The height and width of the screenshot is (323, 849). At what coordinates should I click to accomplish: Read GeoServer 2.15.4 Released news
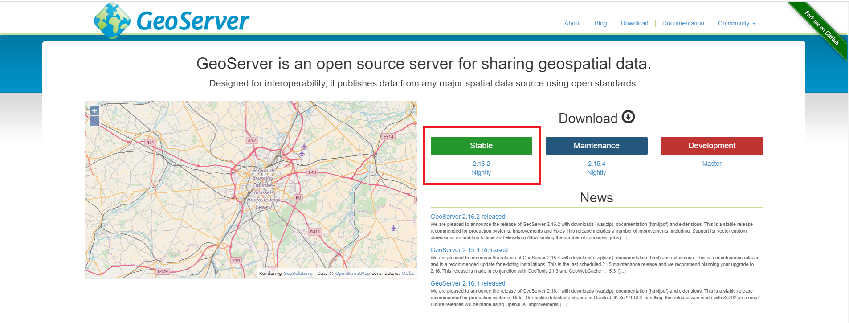[469, 250]
